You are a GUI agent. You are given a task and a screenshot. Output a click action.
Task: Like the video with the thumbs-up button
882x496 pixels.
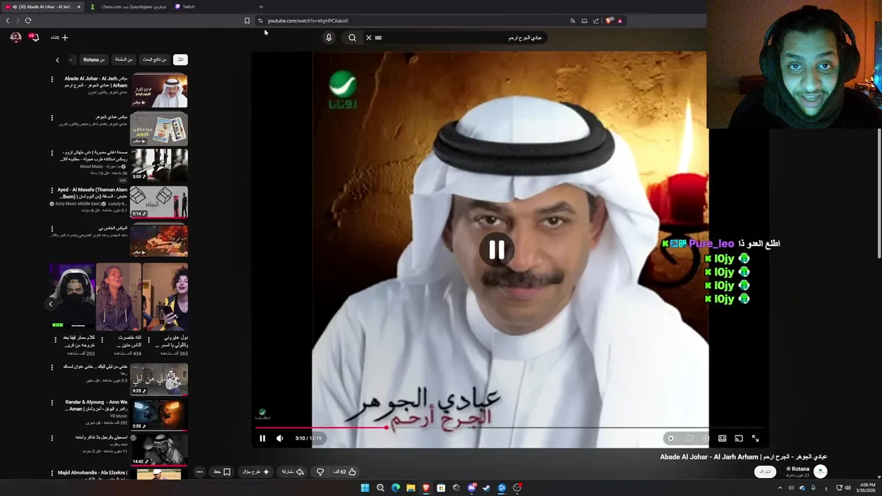click(x=345, y=472)
